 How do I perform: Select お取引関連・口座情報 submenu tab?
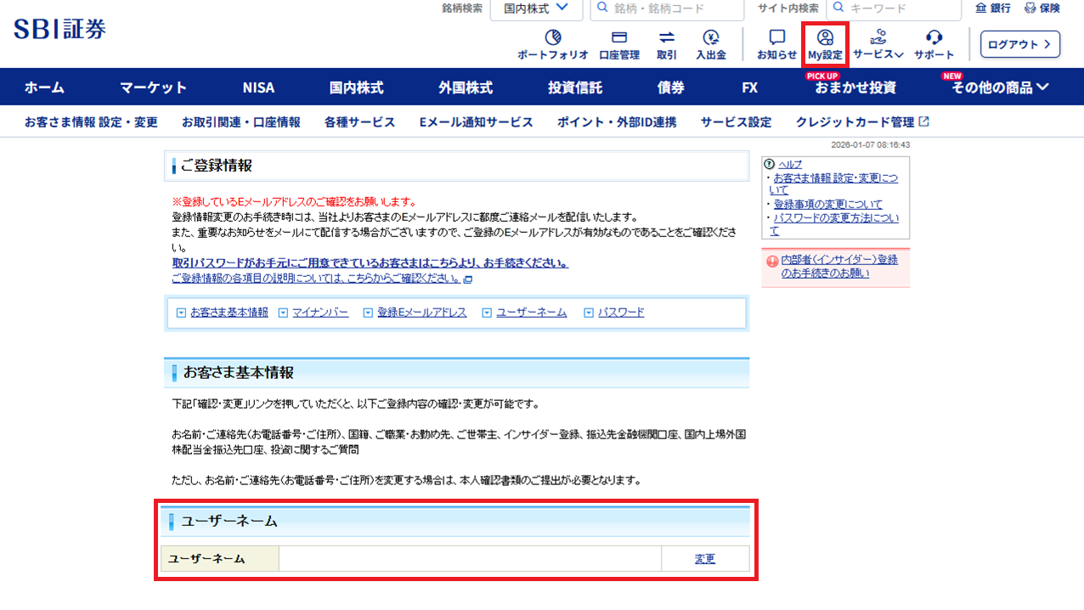tap(241, 122)
